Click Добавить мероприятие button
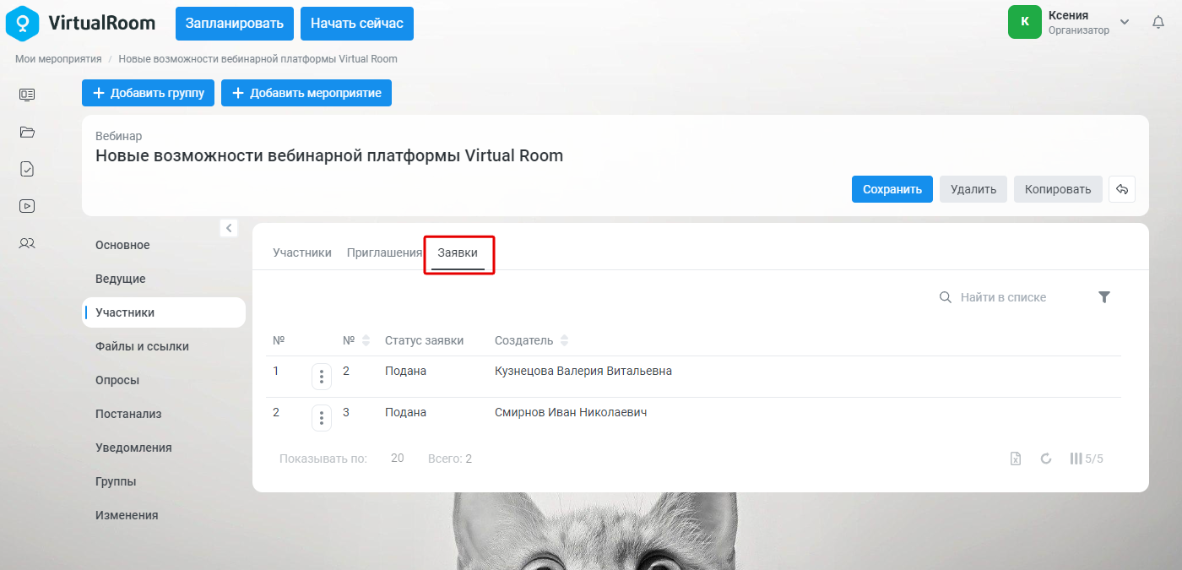The height and width of the screenshot is (570, 1182). click(x=306, y=93)
